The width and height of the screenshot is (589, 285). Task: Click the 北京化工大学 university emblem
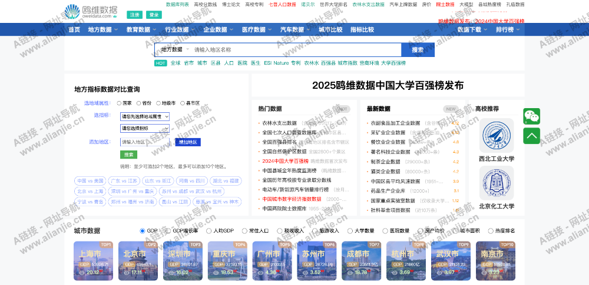497,183
